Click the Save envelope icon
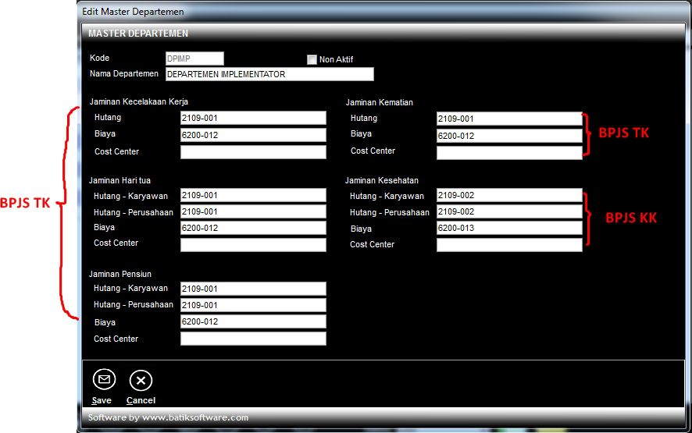692x433 pixels. [104, 380]
